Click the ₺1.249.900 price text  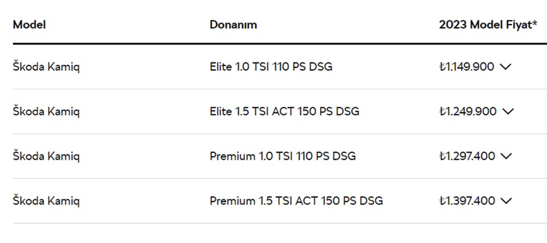coord(468,111)
